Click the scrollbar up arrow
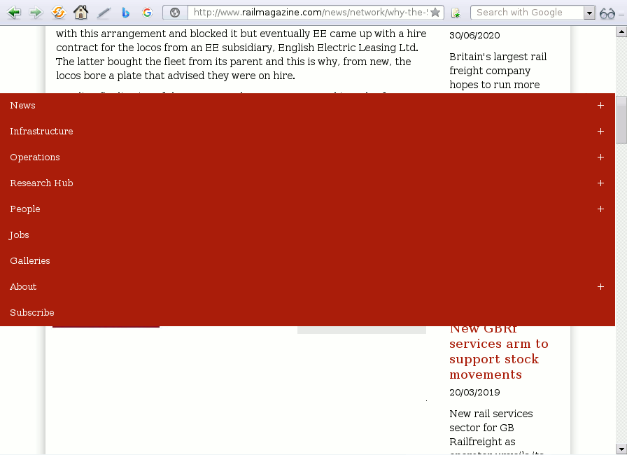Screen dimensions: 627x455 [621, 31]
